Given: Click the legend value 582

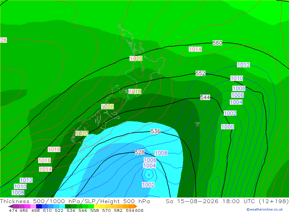Looking at the screenshot, I should tap(118, 210).
